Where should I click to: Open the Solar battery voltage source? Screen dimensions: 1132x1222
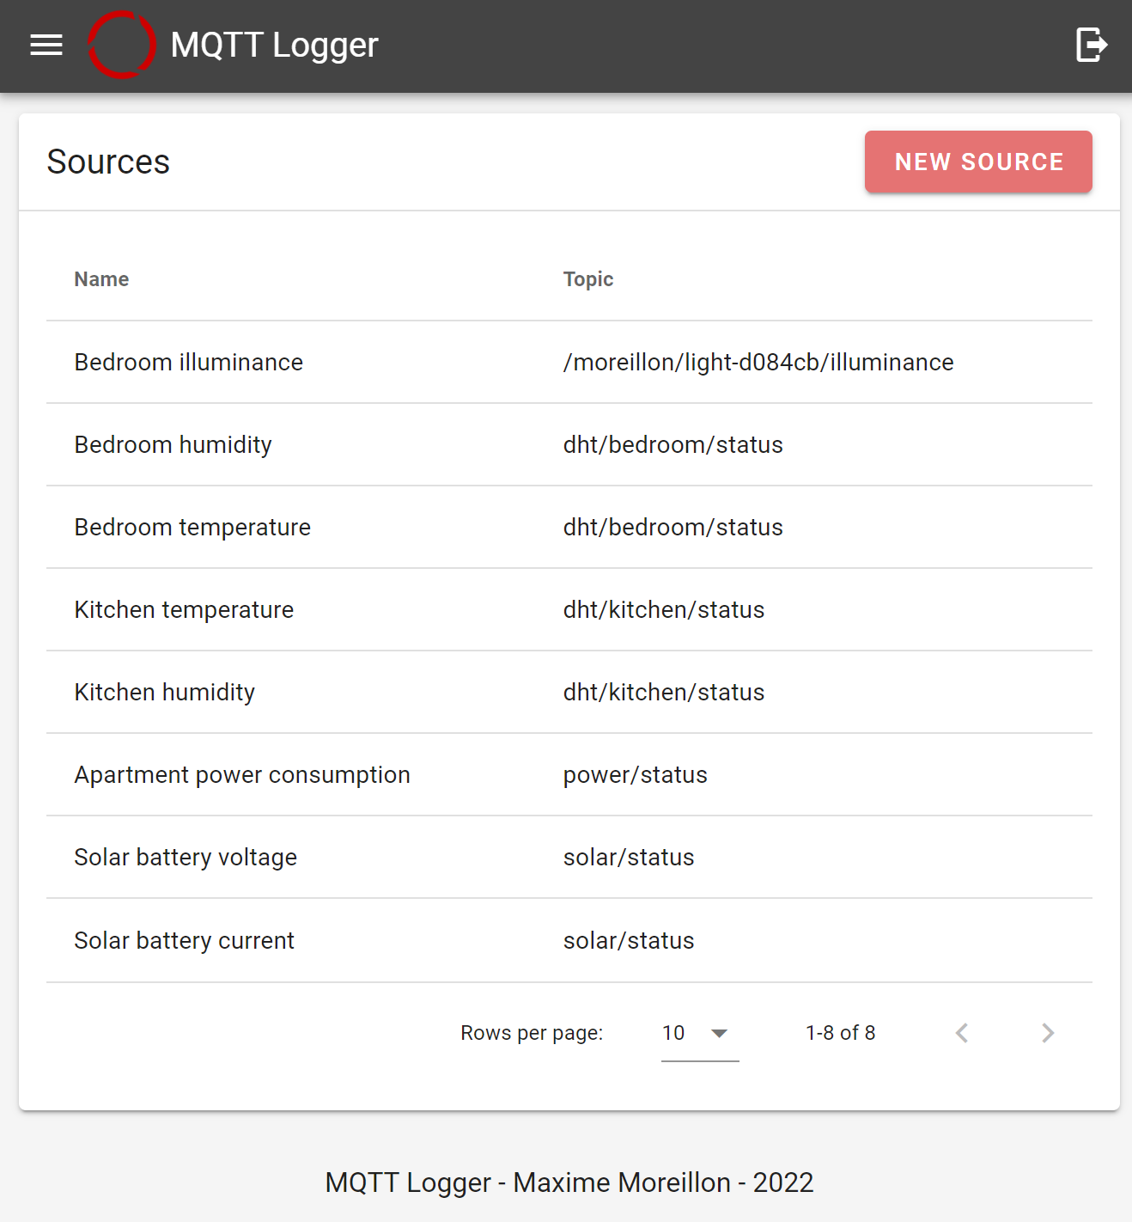[569, 857]
